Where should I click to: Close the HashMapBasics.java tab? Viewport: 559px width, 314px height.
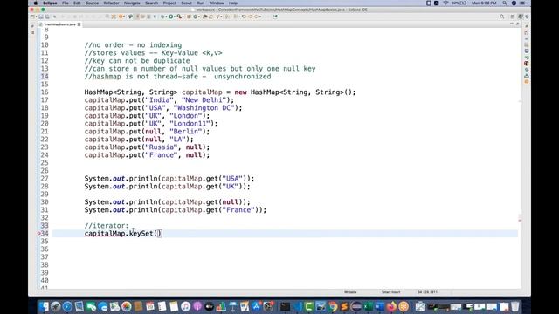(79, 24)
